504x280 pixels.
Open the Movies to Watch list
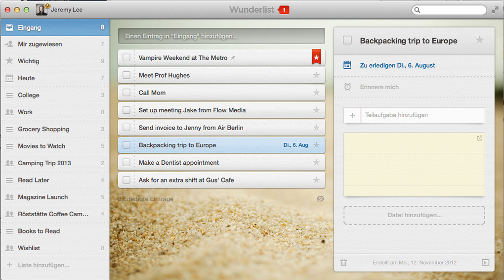click(55, 146)
